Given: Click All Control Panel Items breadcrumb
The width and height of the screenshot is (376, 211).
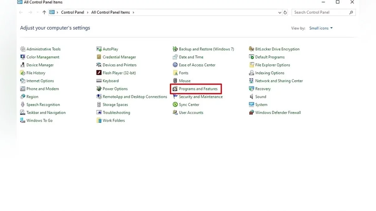Looking at the screenshot, I should click(x=110, y=13).
